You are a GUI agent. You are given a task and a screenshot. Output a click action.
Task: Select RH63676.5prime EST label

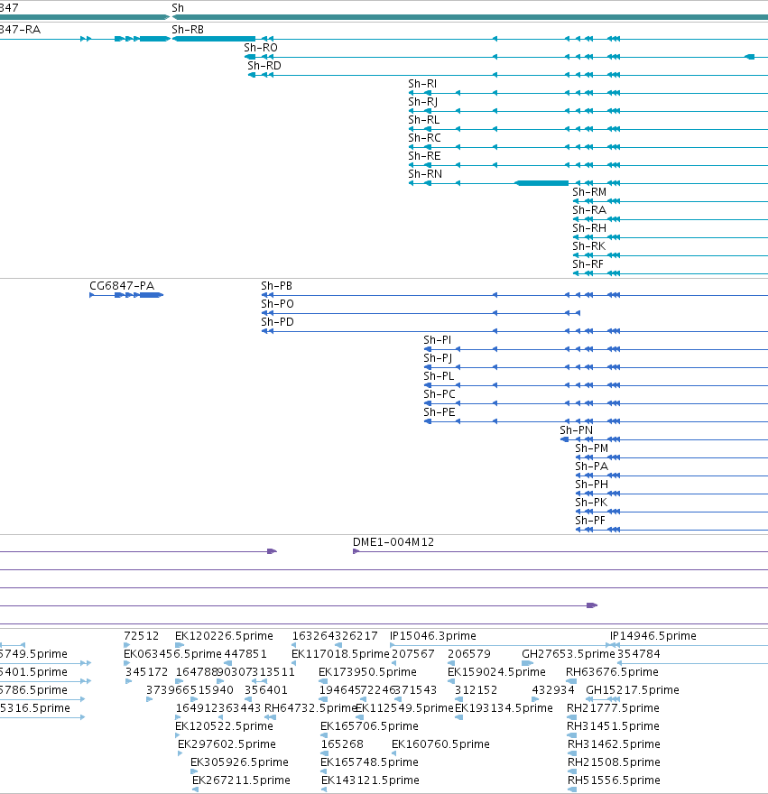pos(612,672)
